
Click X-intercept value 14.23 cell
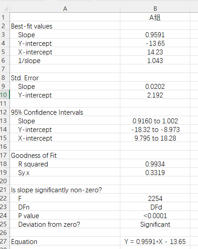[155, 52]
